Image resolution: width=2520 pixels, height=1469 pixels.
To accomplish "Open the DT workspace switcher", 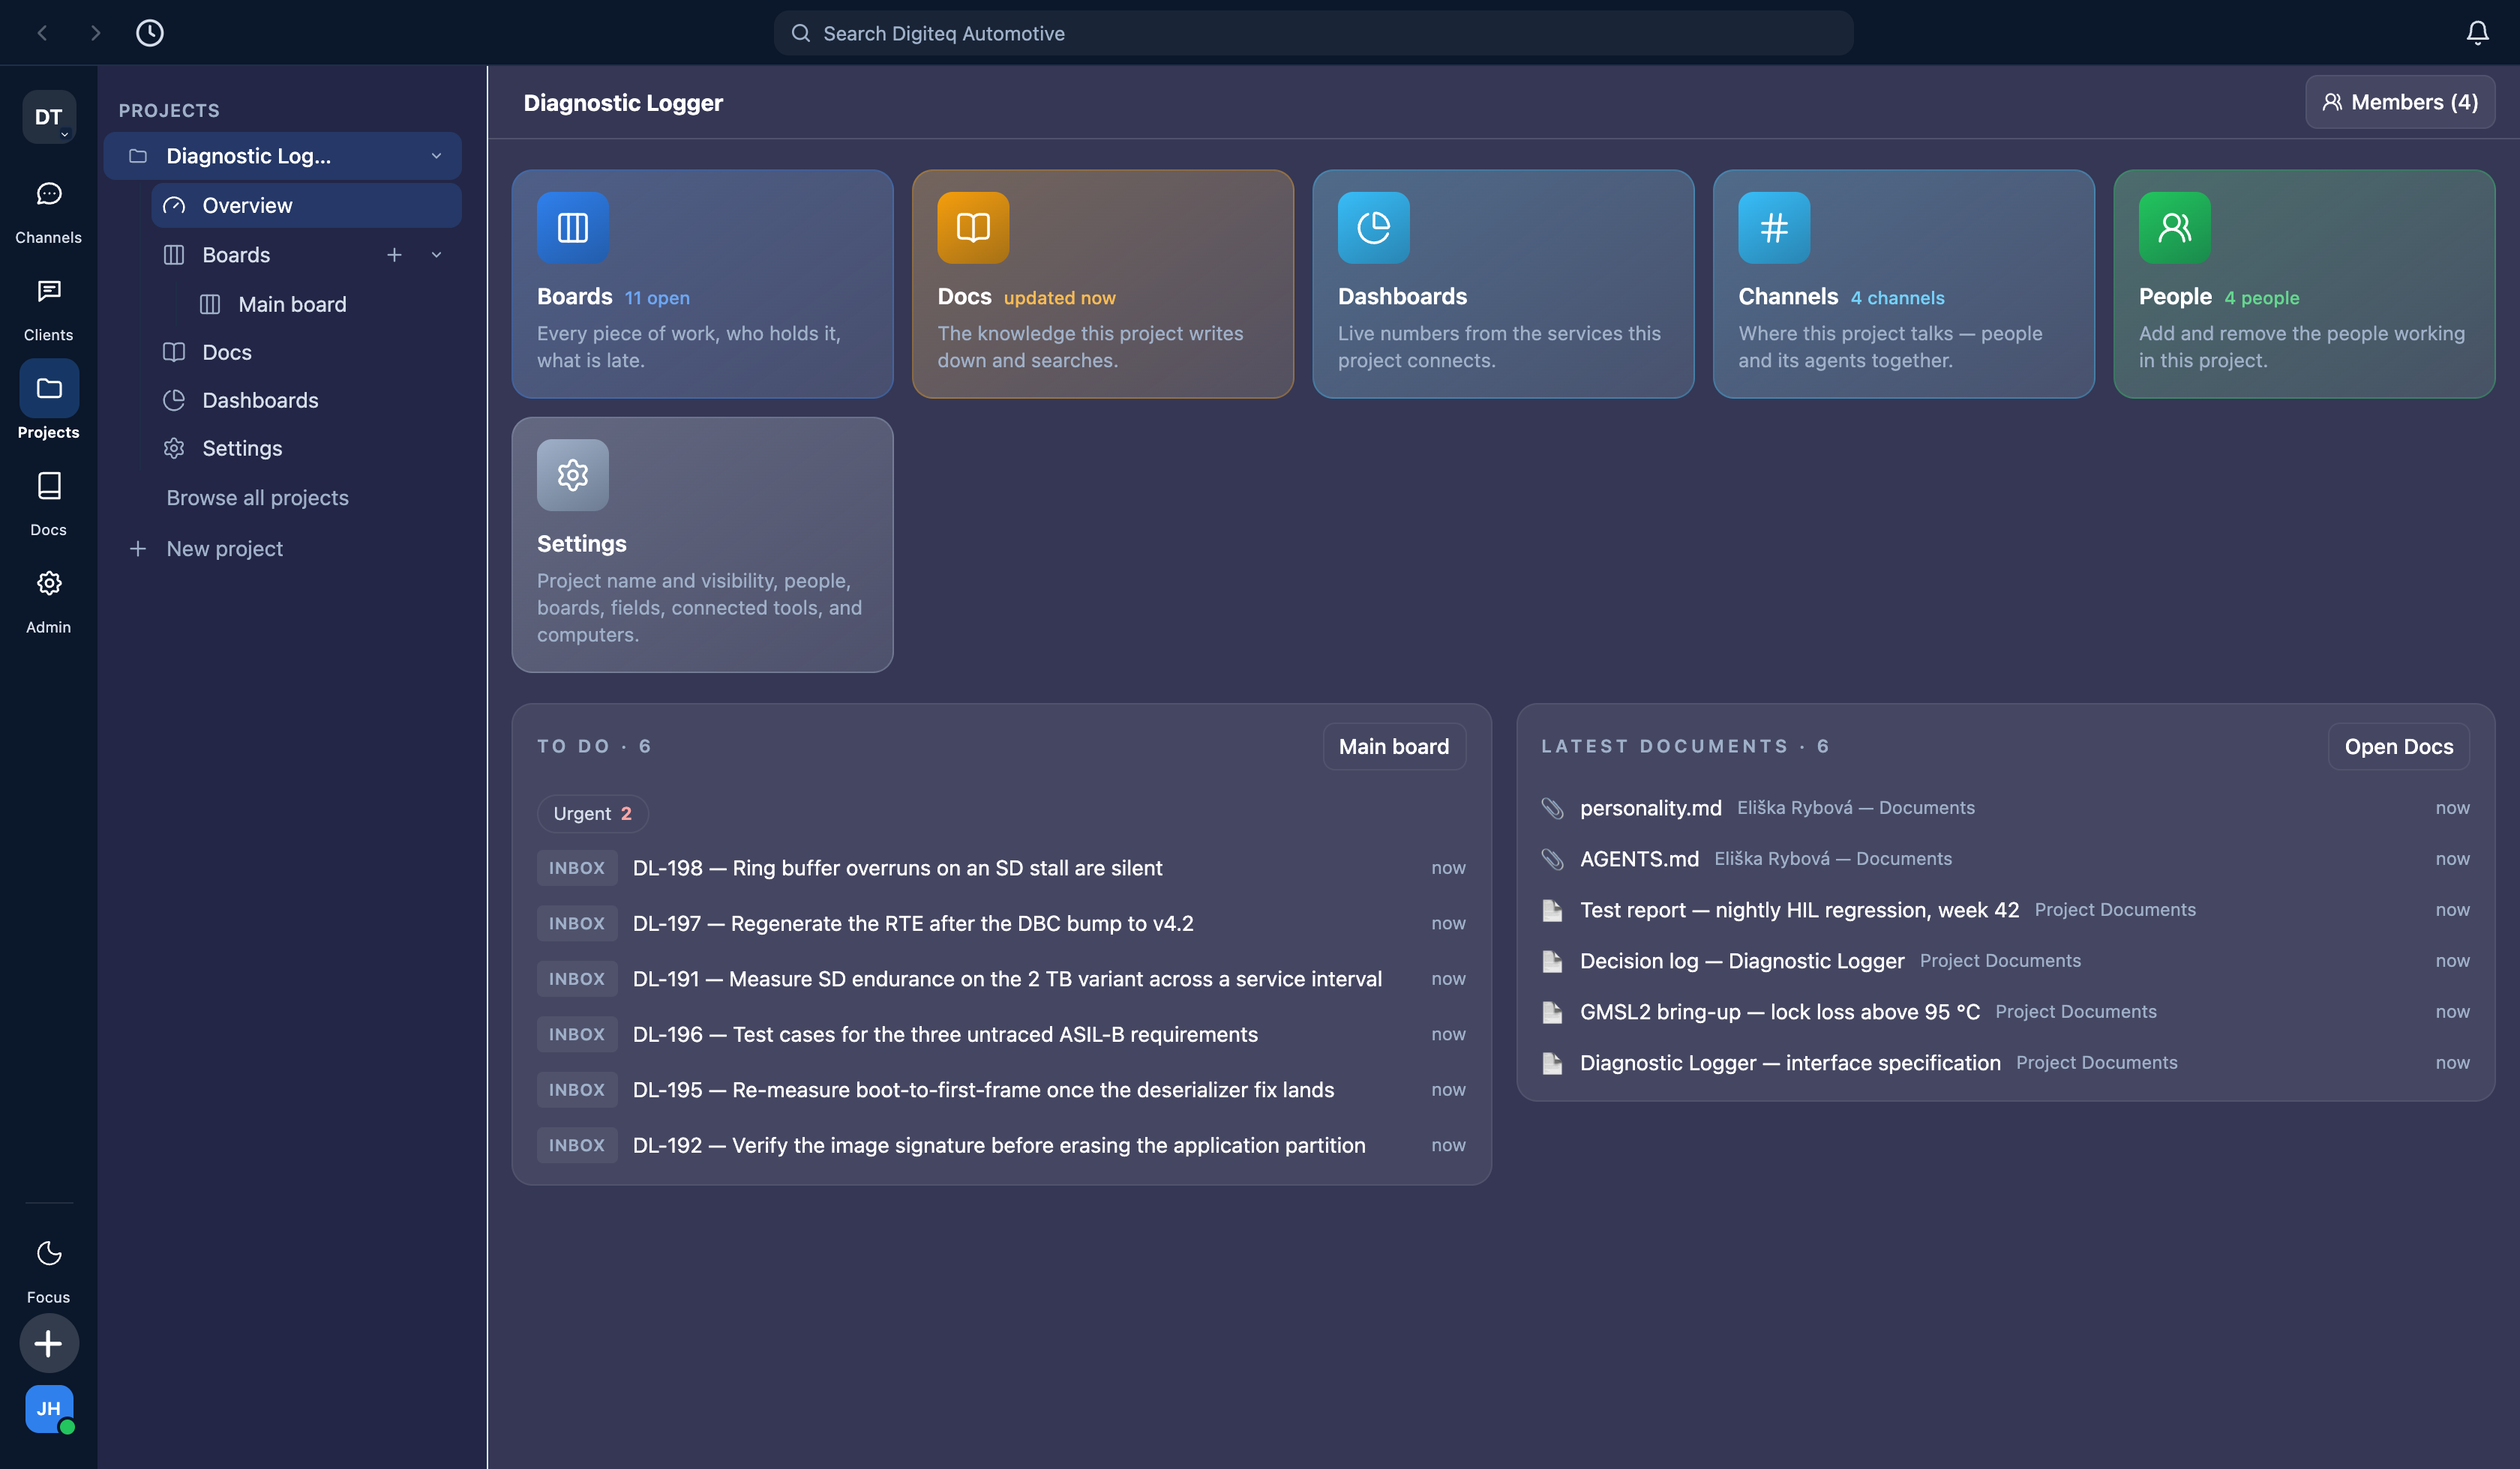I will [x=48, y=117].
